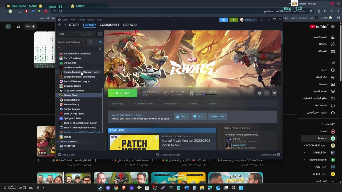Screen dimensions: 342x192
Task: Open game info icon beside settings gear
Action: [x=267, y=93]
